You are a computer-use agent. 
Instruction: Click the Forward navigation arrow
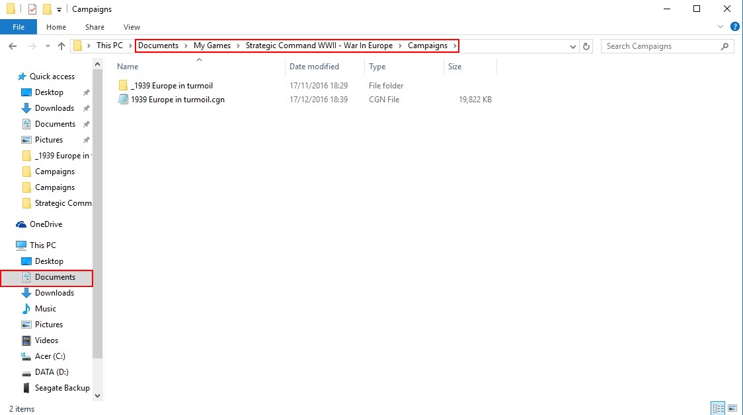tap(32, 46)
